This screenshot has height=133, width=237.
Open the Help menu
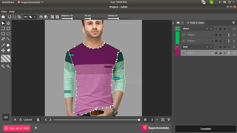12,11
